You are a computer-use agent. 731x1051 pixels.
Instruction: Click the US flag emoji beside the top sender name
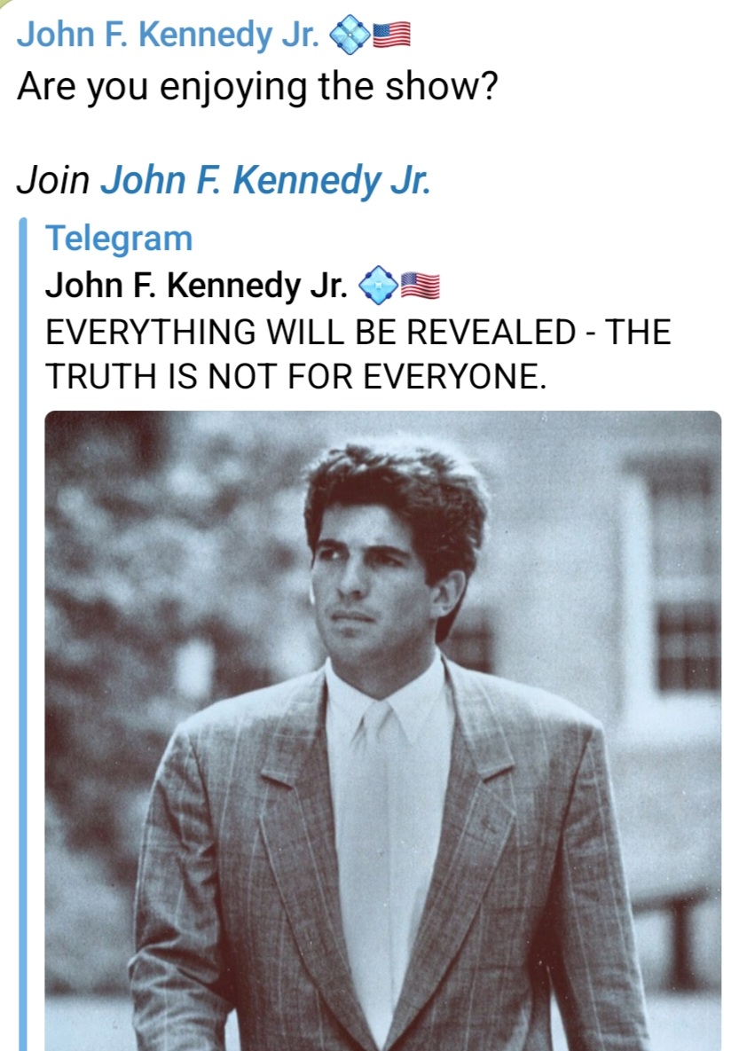[391, 36]
